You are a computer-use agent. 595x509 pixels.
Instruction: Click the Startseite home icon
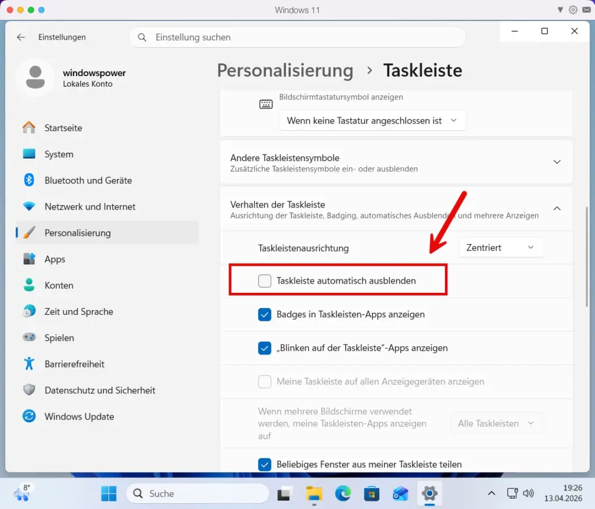(29, 128)
